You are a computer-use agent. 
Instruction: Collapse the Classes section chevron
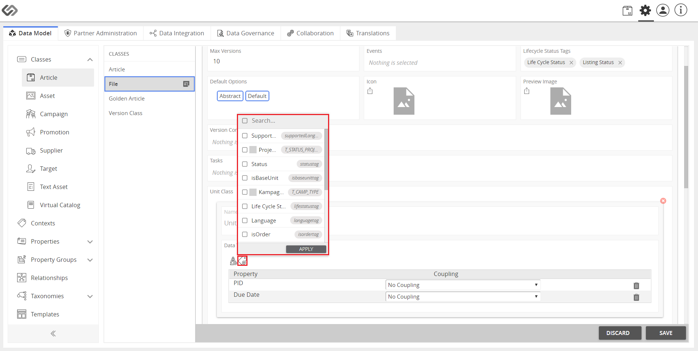coord(90,59)
